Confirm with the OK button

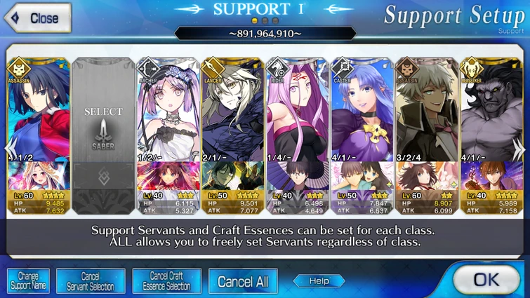pyautogui.click(x=486, y=280)
